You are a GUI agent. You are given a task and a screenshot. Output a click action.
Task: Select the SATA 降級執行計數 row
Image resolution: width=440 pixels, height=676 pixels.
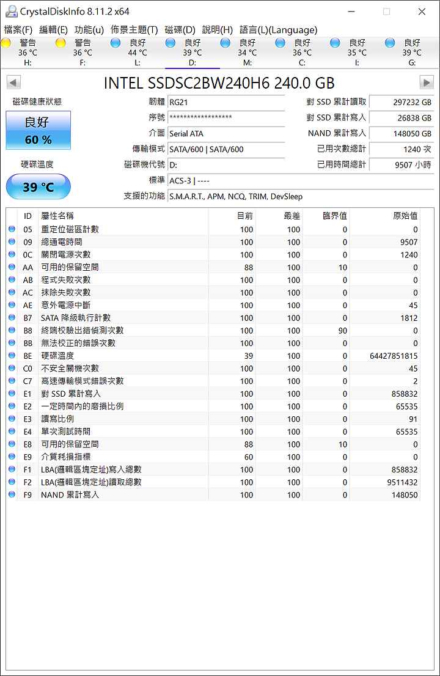coord(213,318)
